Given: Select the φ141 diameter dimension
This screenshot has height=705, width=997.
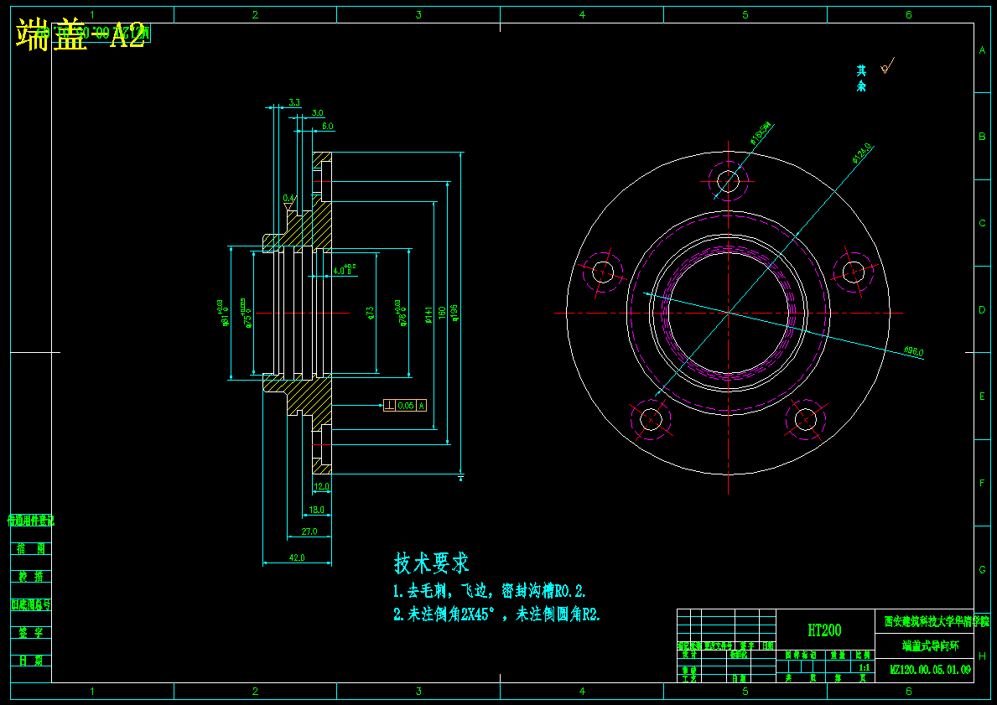Looking at the screenshot, I should coord(429,314).
